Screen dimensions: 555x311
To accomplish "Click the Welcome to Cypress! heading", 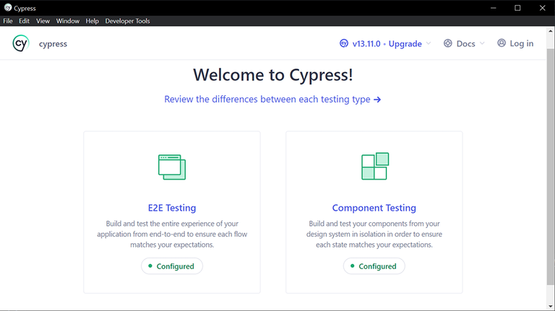I will 273,75.
